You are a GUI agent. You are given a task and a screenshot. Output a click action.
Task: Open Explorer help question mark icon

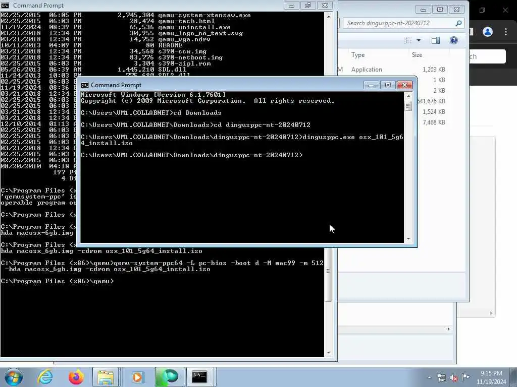click(x=454, y=40)
